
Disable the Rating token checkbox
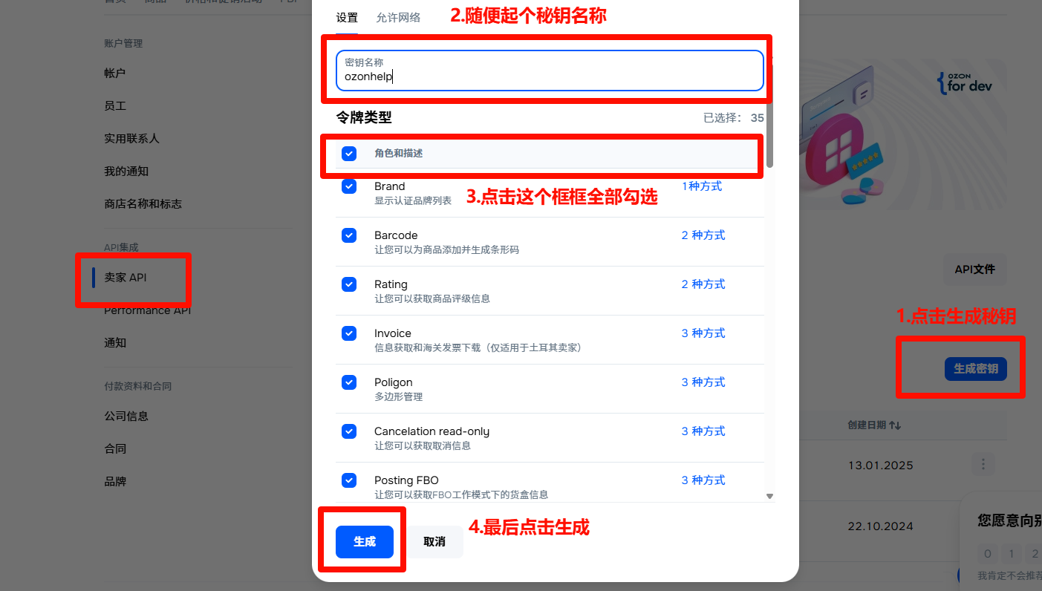coord(349,284)
